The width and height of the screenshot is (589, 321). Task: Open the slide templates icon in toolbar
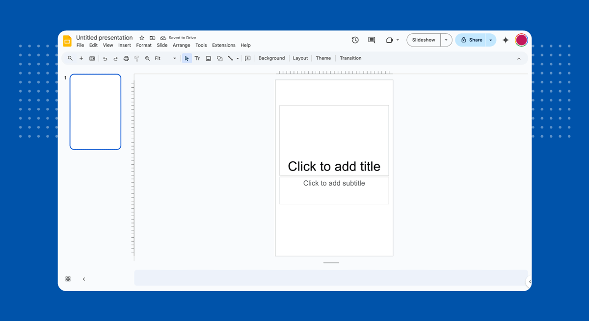click(92, 58)
